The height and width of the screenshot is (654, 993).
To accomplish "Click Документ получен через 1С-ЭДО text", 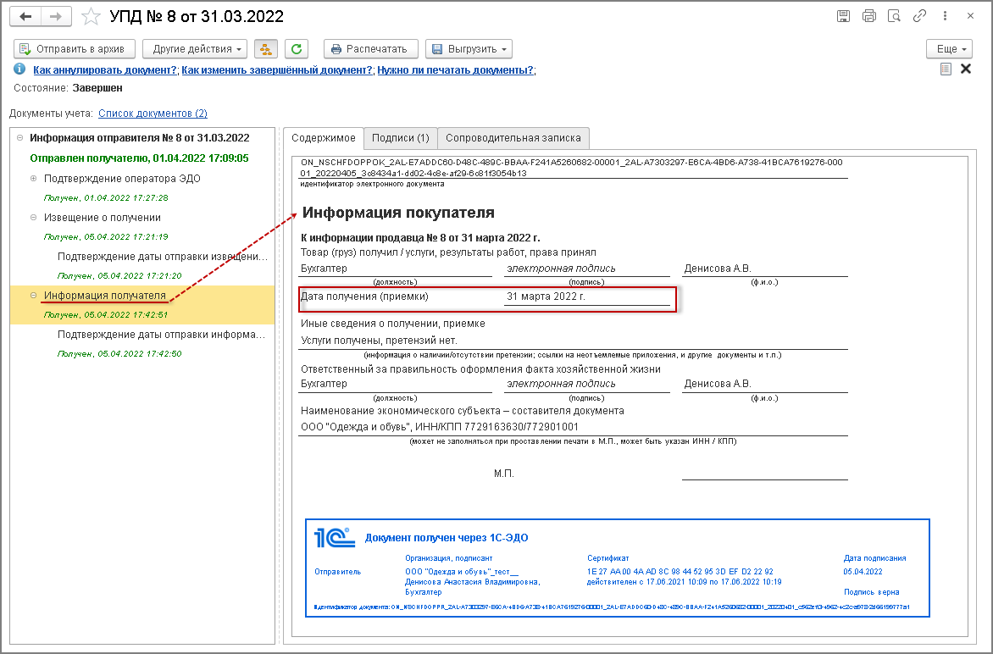I will click(447, 538).
